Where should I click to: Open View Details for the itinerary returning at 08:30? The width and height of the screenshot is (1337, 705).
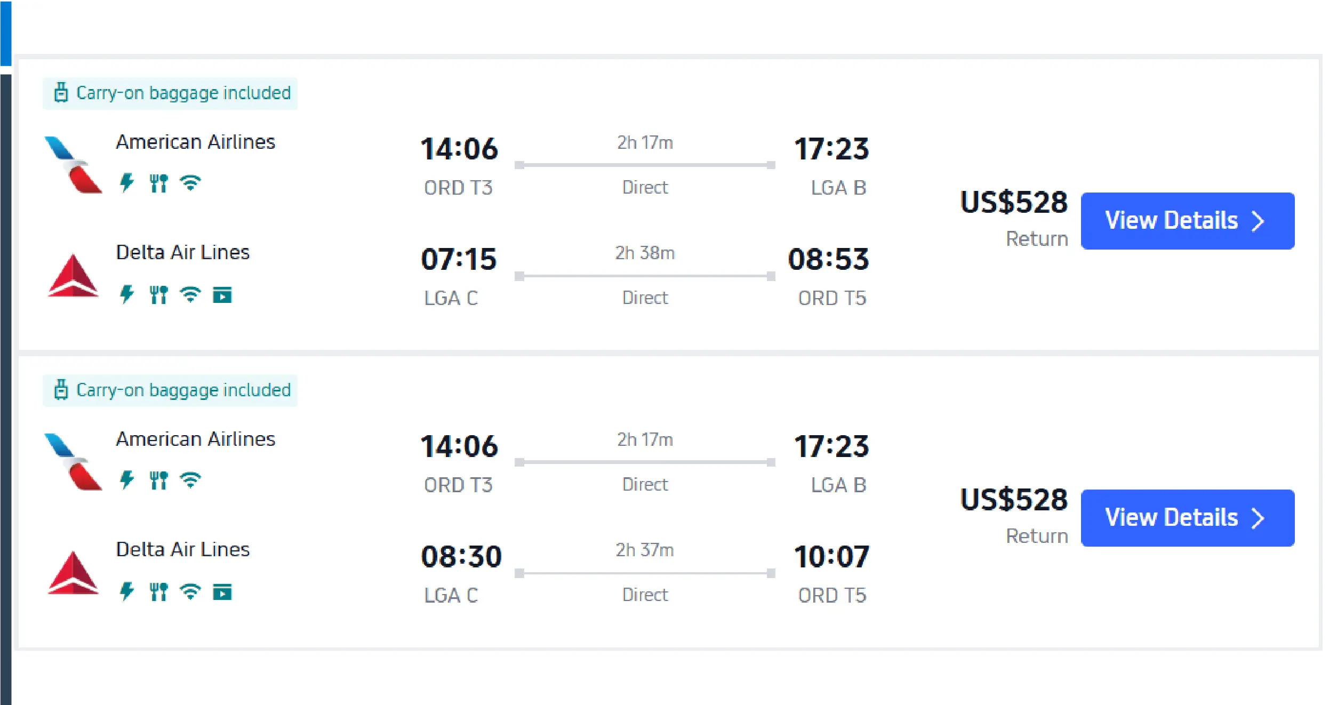(x=1187, y=518)
